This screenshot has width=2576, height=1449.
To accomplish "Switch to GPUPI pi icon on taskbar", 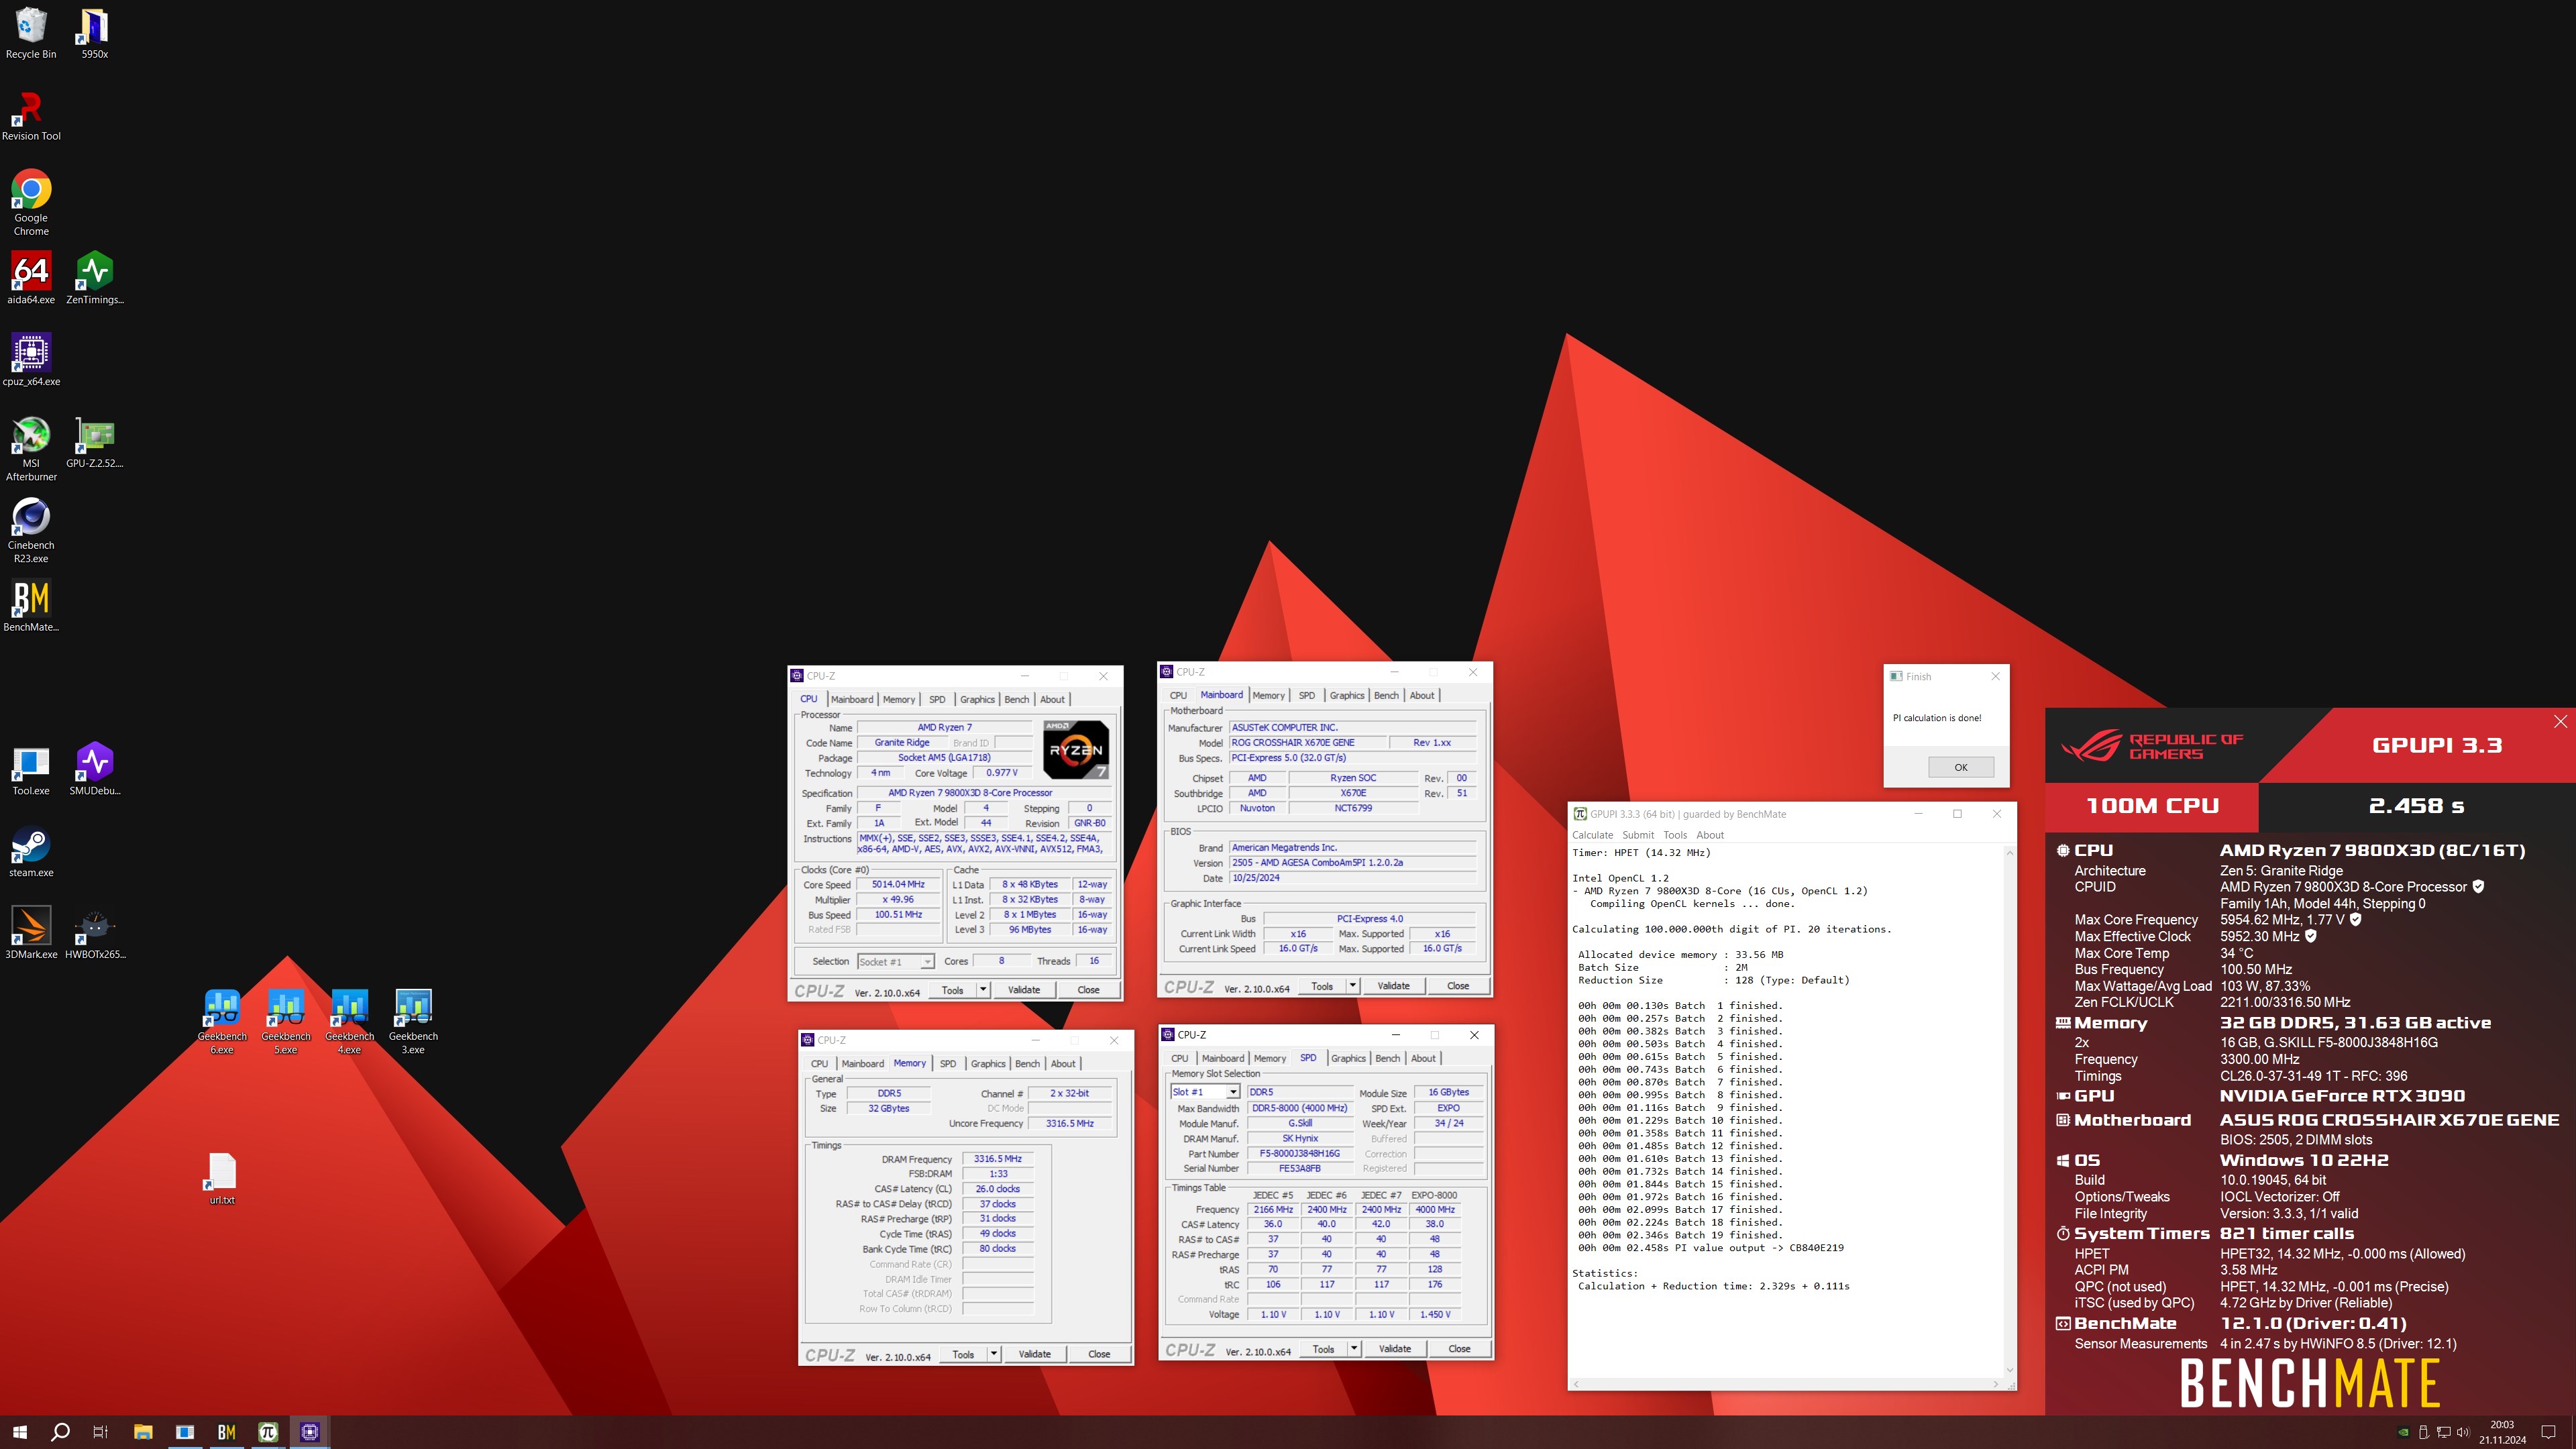I will click(x=268, y=1432).
